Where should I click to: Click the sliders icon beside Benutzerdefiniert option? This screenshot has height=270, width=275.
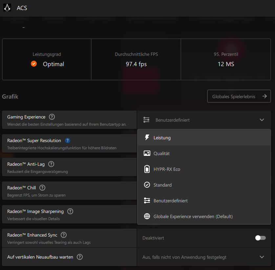point(147,200)
